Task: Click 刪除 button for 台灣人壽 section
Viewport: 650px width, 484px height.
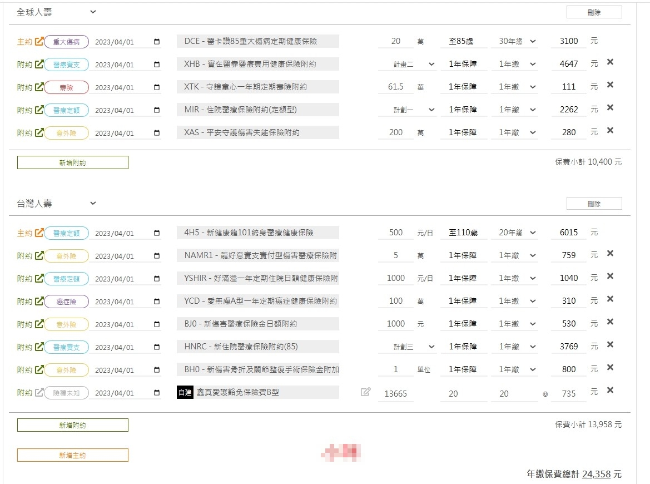Action: pos(594,204)
